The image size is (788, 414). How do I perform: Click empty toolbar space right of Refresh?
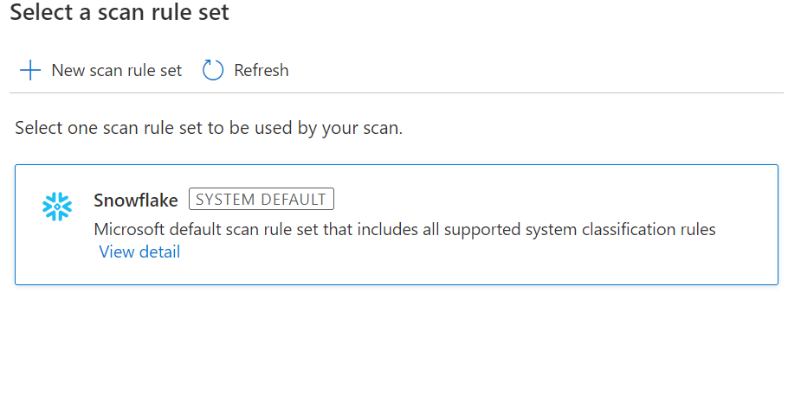(x=520, y=71)
